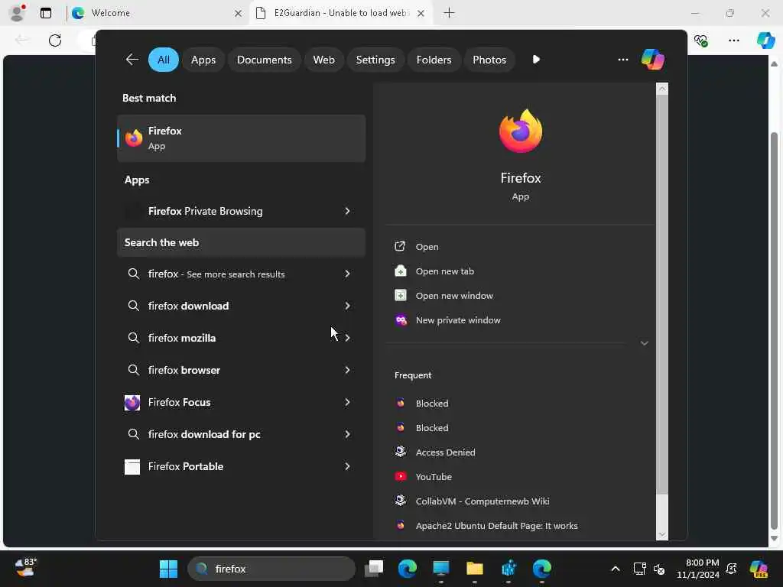
Task: Show hidden system tray icons
Action: pyautogui.click(x=616, y=569)
